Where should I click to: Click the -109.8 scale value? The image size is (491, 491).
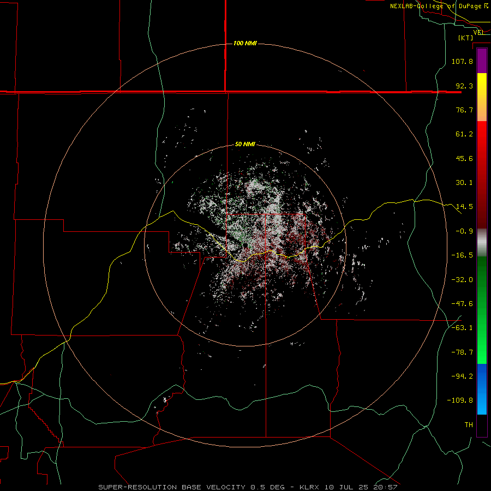[x=460, y=400]
